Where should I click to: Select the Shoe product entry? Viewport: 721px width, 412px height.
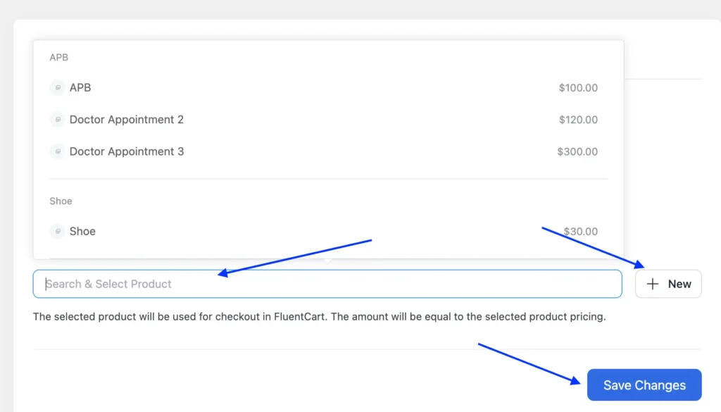coord(82,231)
